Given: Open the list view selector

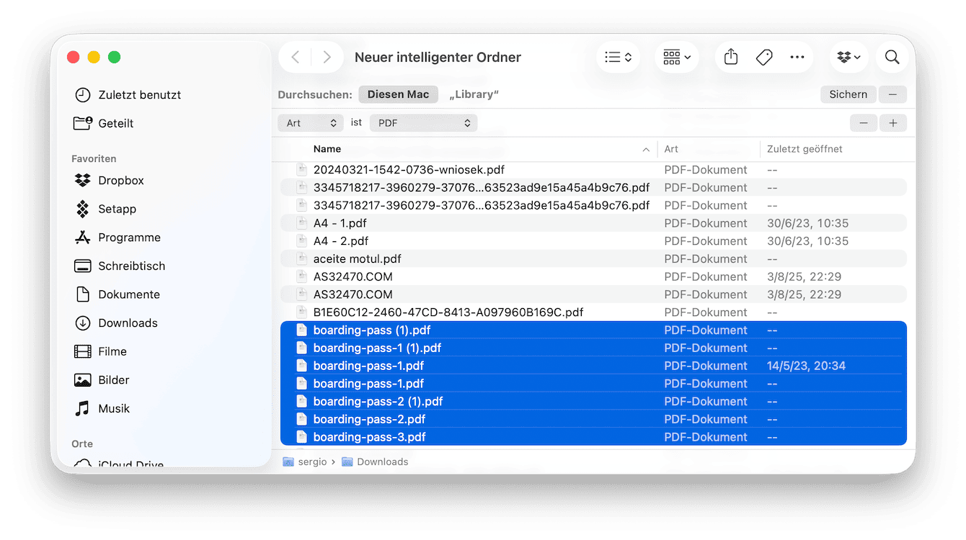Looking at the screenshot, I should [x=618, y=58].
